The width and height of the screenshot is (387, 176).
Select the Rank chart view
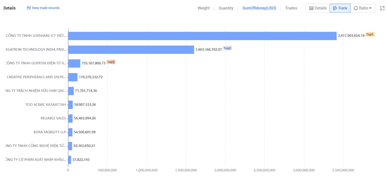point(340,8)
